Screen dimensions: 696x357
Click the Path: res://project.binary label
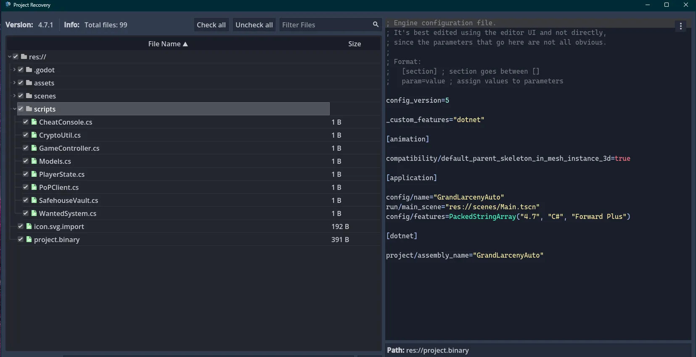click(x=428, y=350)
